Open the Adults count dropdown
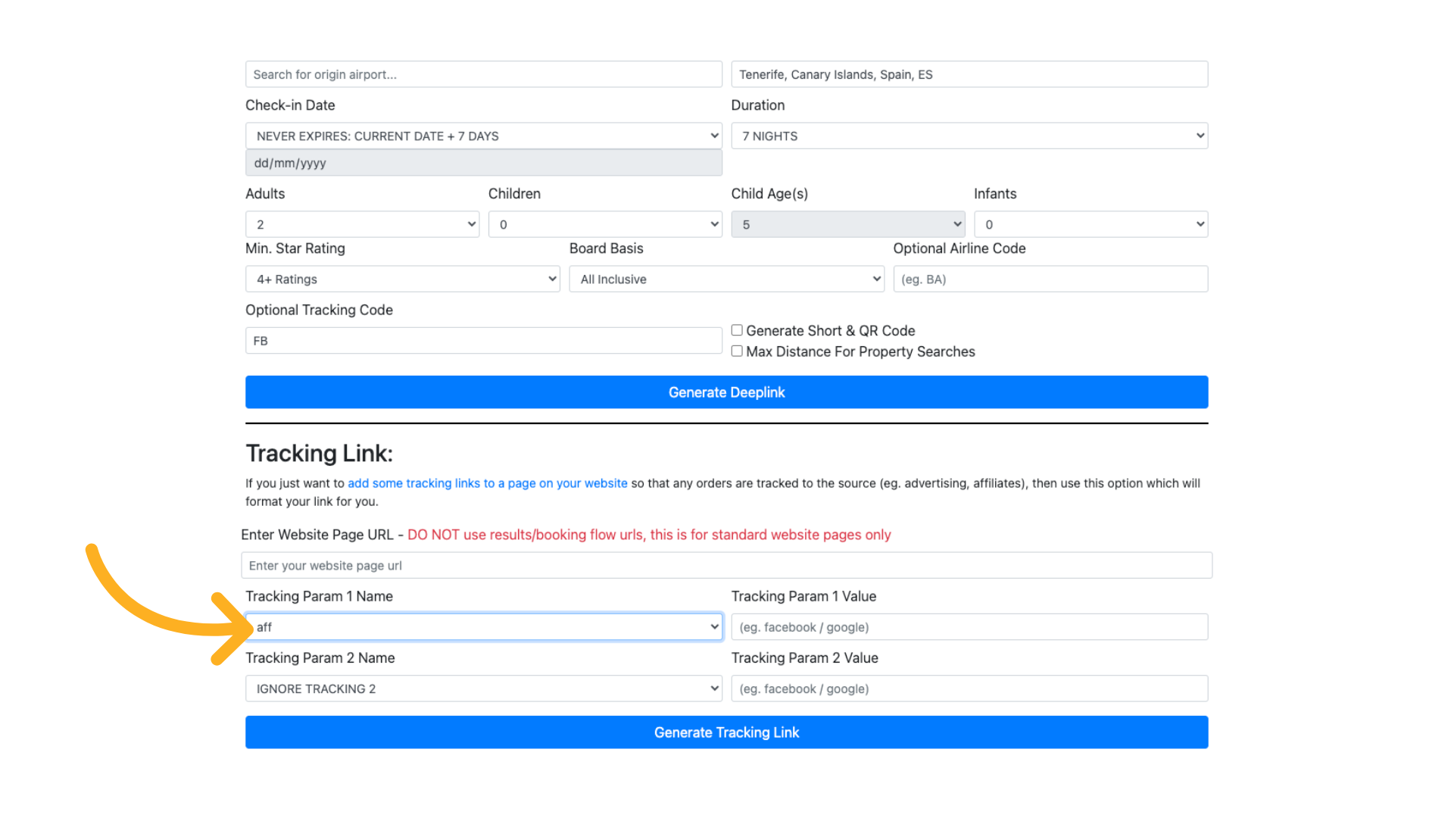 362,224
